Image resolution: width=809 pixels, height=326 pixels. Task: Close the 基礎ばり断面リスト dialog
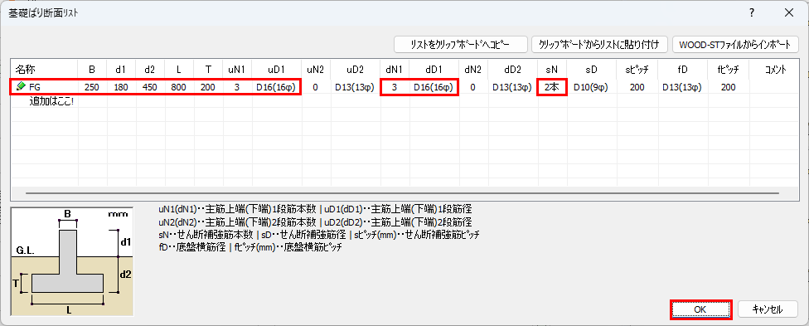[789, 13]
